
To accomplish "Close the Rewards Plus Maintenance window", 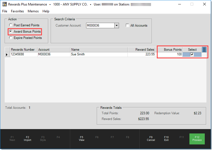I will [x=205, y=4].
